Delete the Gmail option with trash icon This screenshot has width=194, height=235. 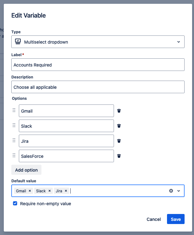(x=119, y=111)
